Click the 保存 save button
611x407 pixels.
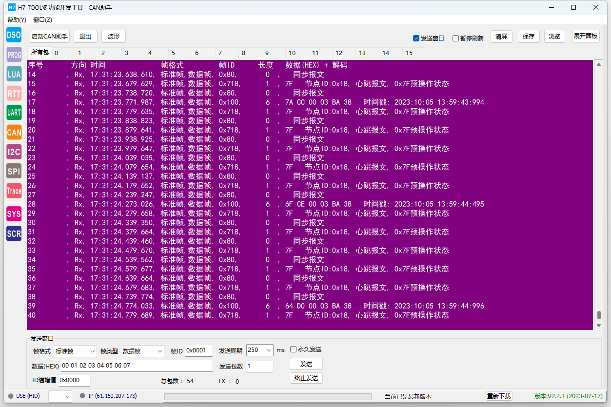pos(529,36)
